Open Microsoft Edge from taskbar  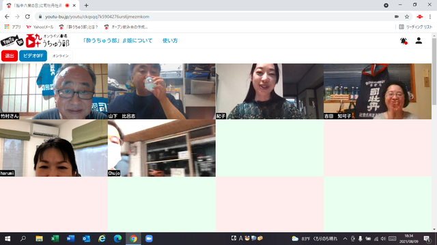(117, 239)
